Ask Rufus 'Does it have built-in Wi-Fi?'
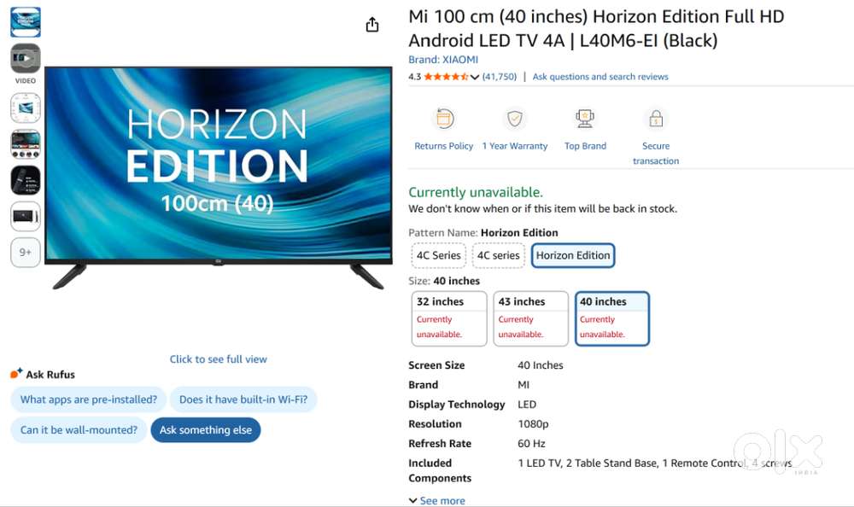 243,399
